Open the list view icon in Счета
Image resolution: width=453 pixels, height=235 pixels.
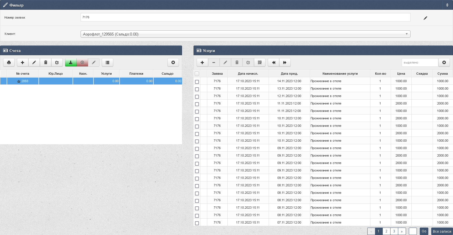[108, 62]
